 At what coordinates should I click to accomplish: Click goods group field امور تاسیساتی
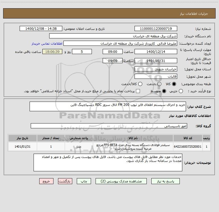tap(109, 126)
